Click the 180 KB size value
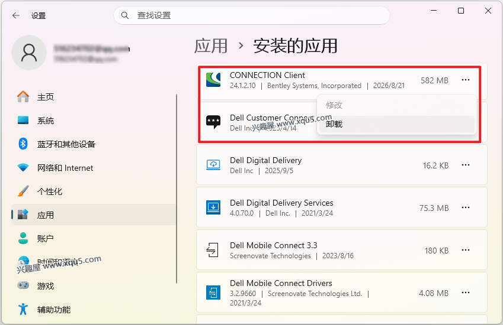Screen dimensions: 503x325 436,251
